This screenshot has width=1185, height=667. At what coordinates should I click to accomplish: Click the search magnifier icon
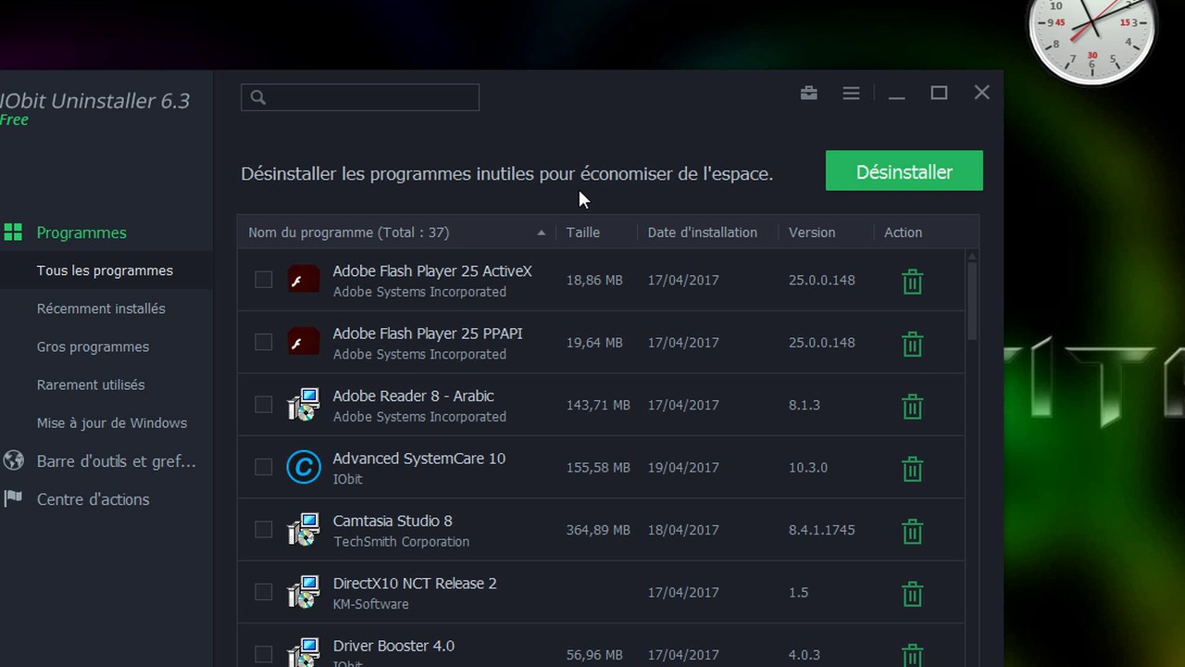(258, 97)
